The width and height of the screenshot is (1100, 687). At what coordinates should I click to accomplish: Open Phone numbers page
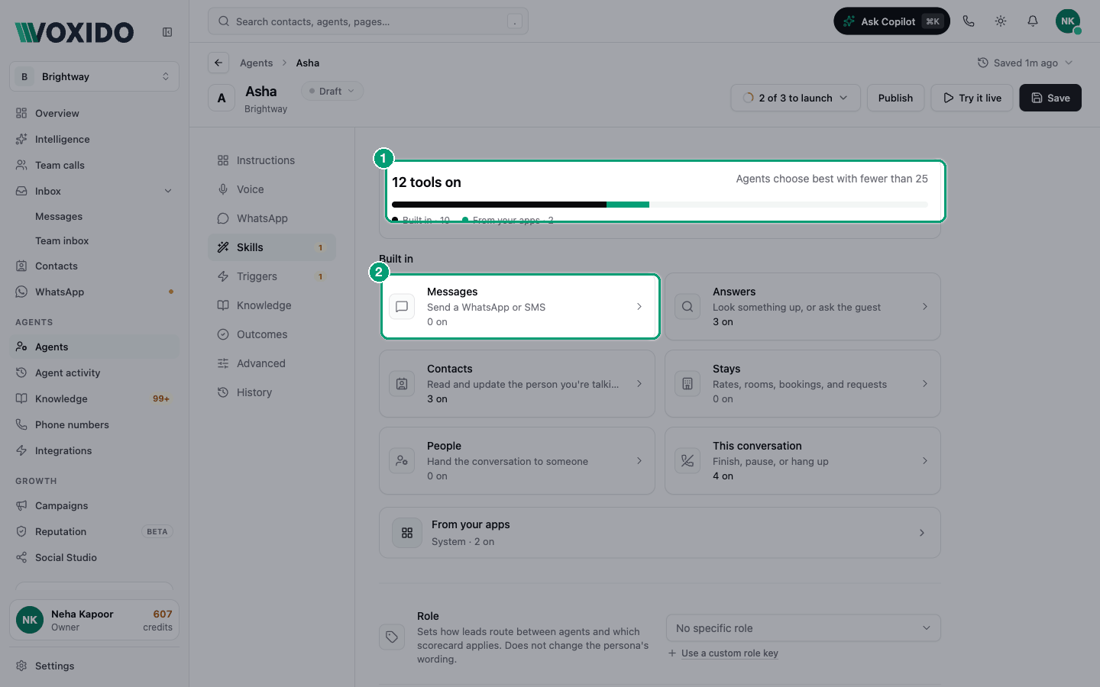[x=94, y=424]
